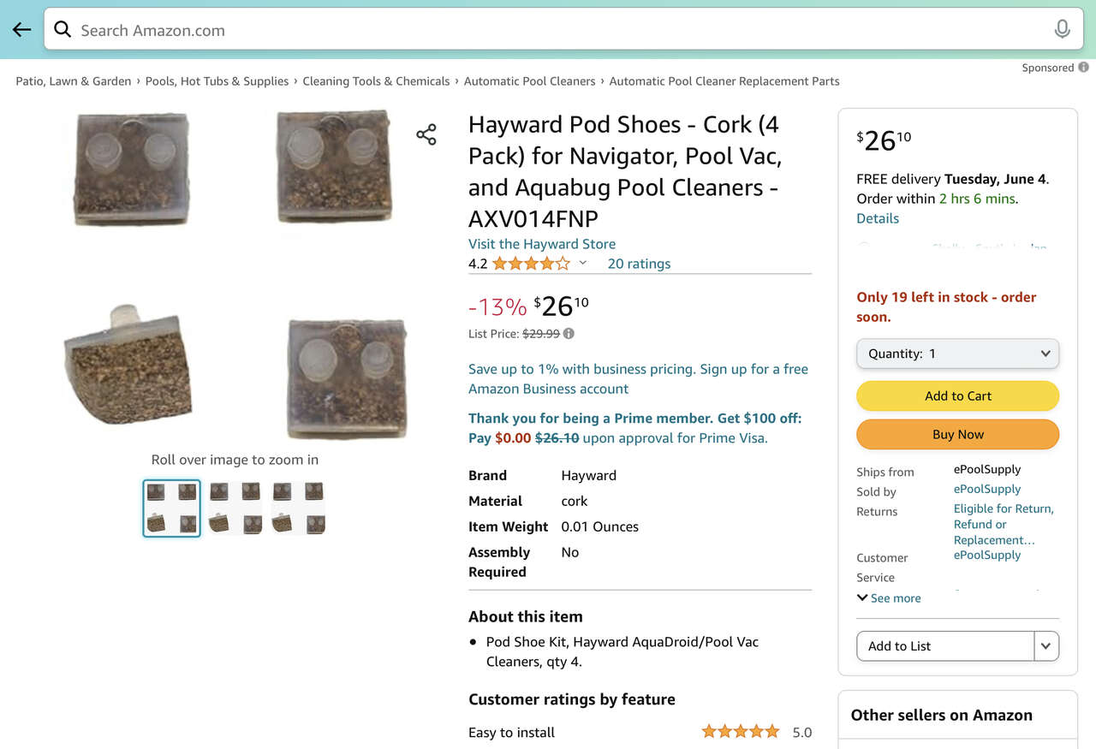The width and height of the screenshot is (1096, 749).
Task: Open Automatic Pool Cleaners breadcrumb
Action: [x=529, y=81]
